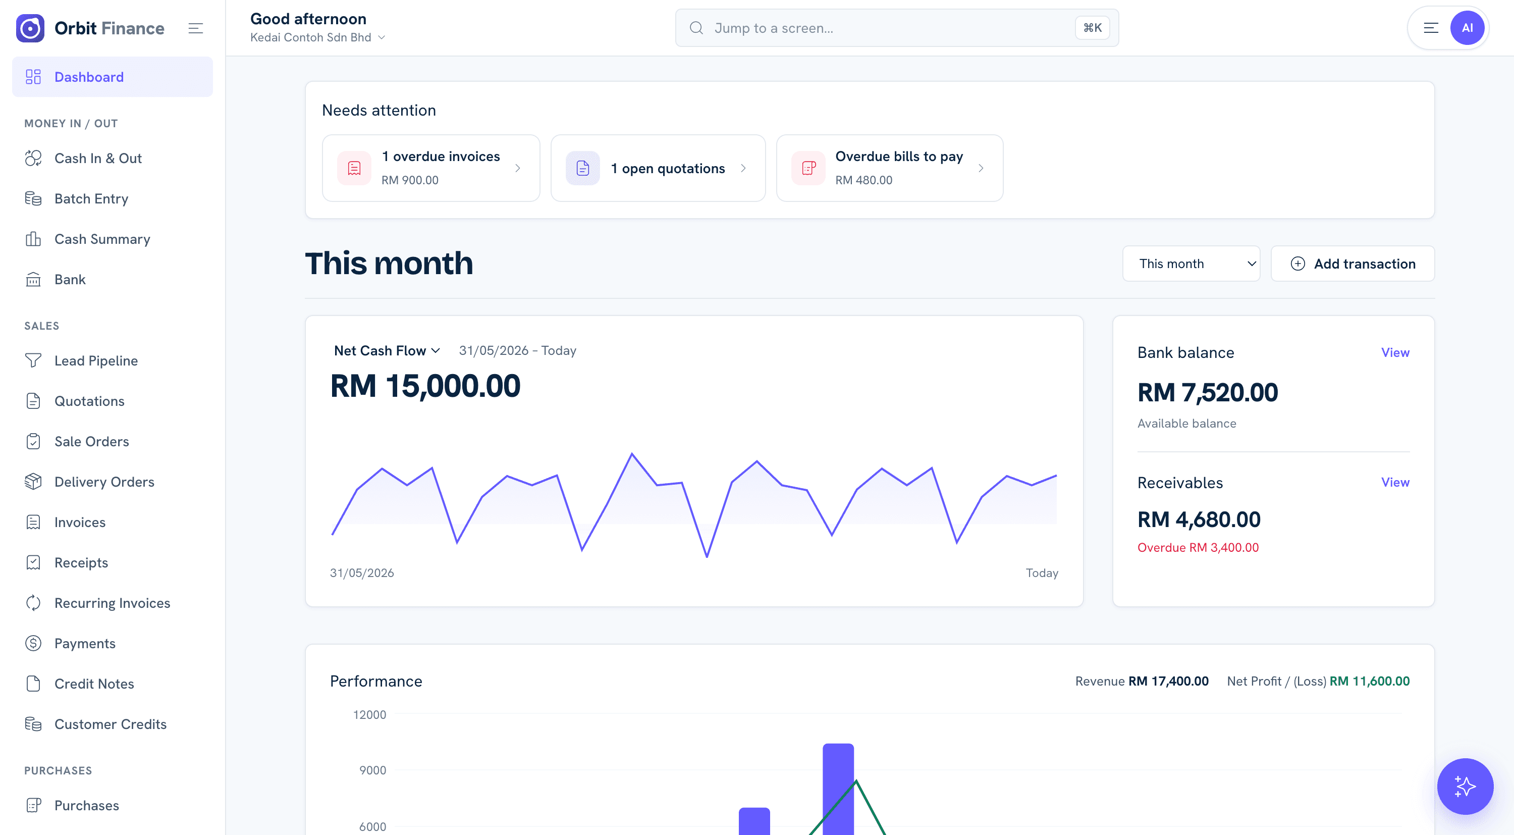Image resolution: width=1514 pixels, height=835 pixels.
Task: Open Overdue bills to pay card
Action: point(890,168)
